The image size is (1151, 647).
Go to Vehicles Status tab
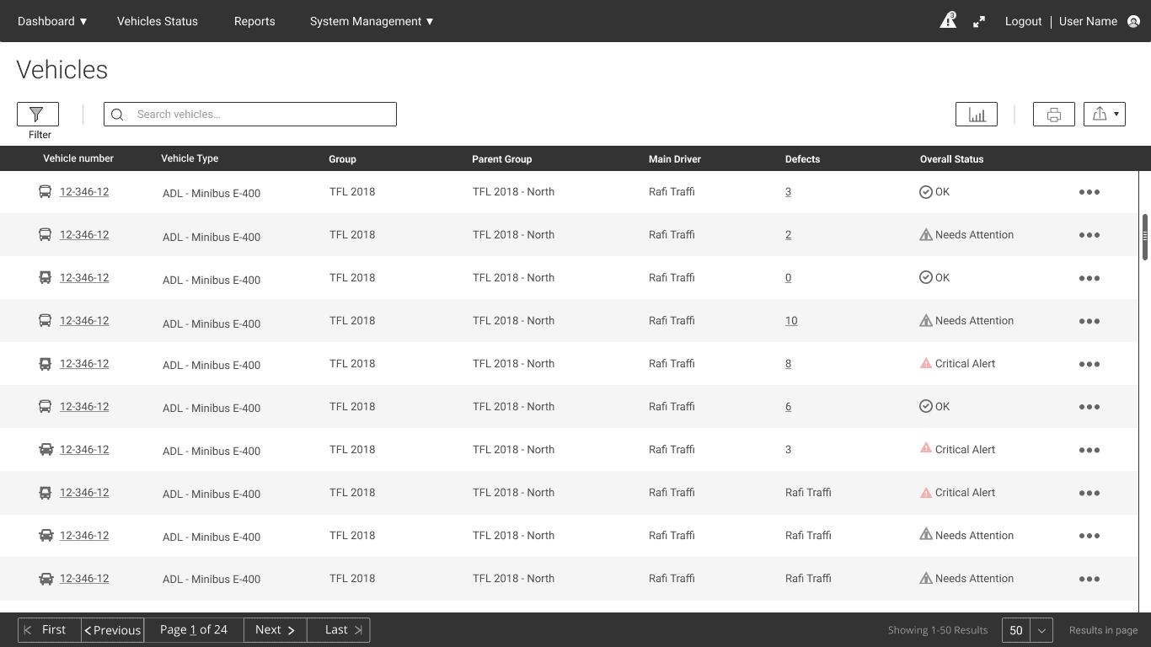point(158,21)
